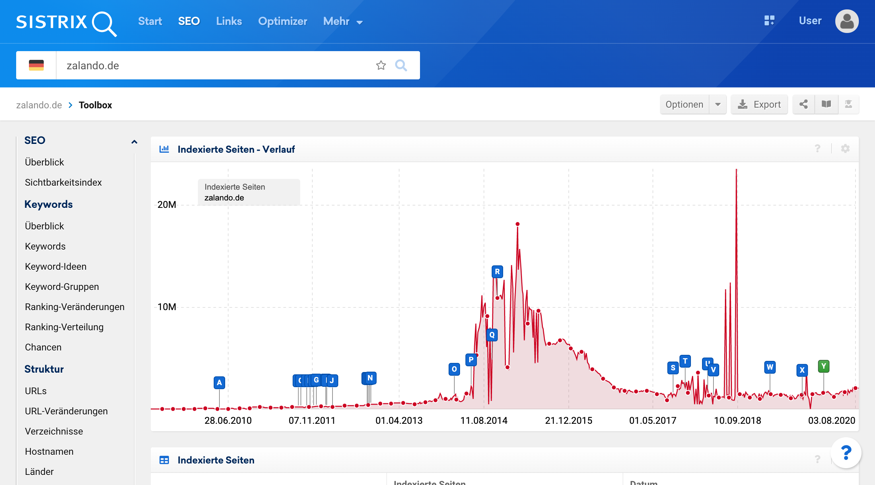The image size is (875, 485).
Task: Open the Links navigation tab
Action: 229,22
